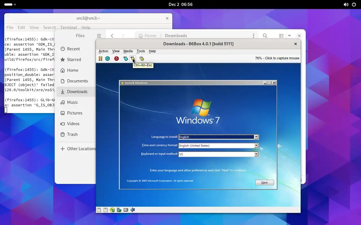This screenshot has height=225, width=361.
Task: Close the terminal window vm3@vm3
Action: (167, 18)
